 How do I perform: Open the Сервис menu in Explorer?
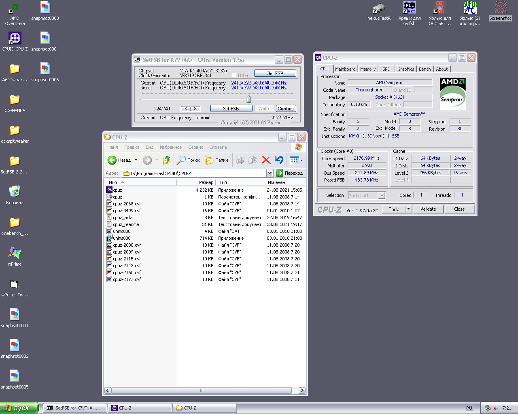pyautogui.click(x=195, y=147)
